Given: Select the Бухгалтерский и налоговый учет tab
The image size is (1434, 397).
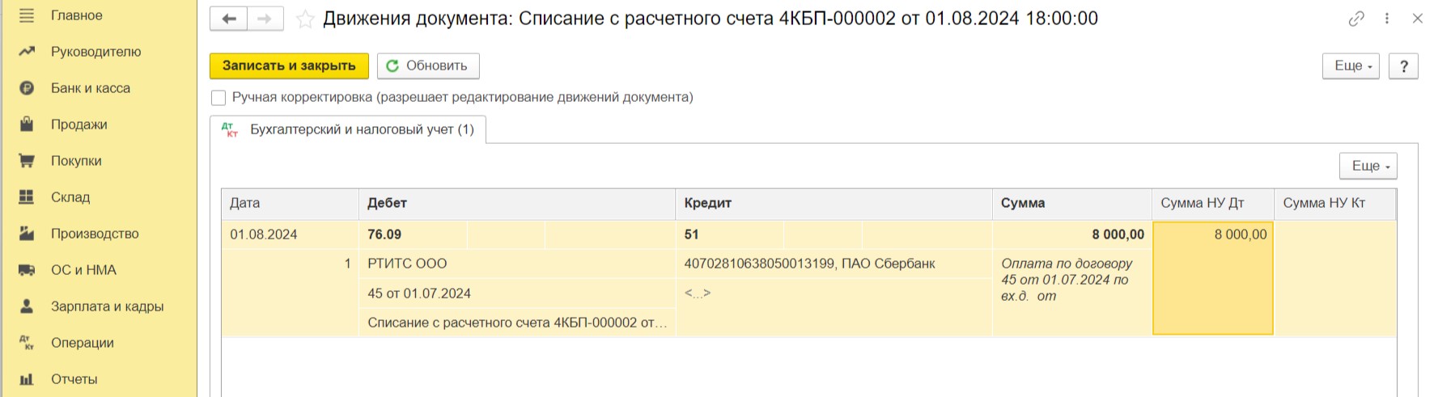Looking at the screenshot, I should [x=348, y=129].
